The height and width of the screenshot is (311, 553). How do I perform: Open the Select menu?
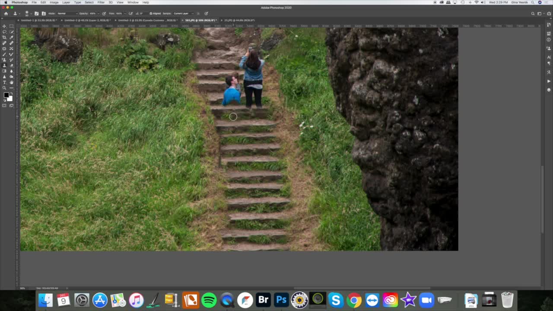click(89, 2)
